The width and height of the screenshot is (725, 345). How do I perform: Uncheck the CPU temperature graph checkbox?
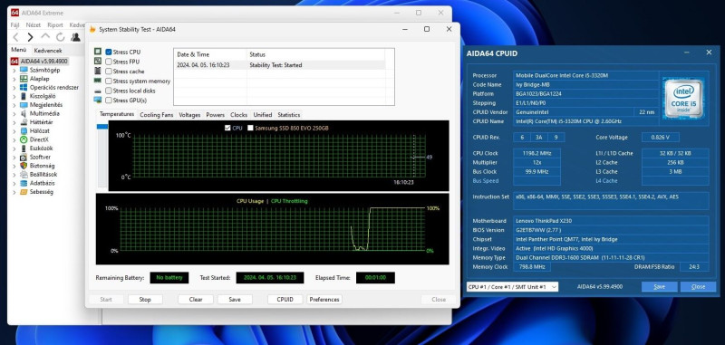227,128
